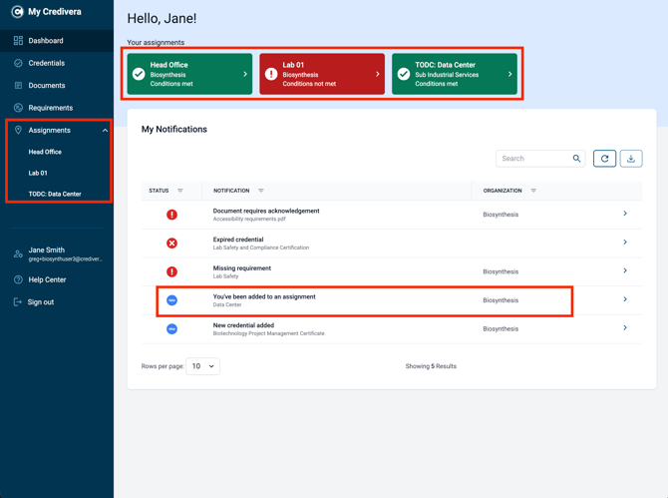The width and height of the screenshot is (668, 498).
Task: Download the notifications list
Action: [631, 159]
